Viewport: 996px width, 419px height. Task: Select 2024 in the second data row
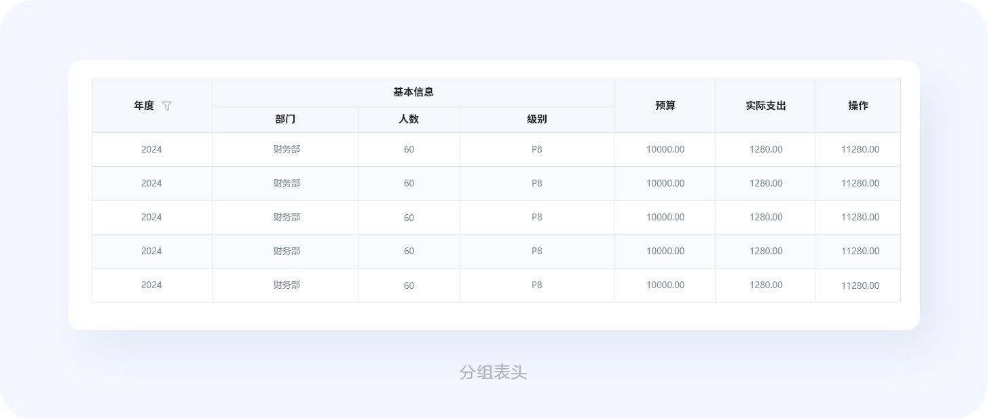(x=151, y=183)
